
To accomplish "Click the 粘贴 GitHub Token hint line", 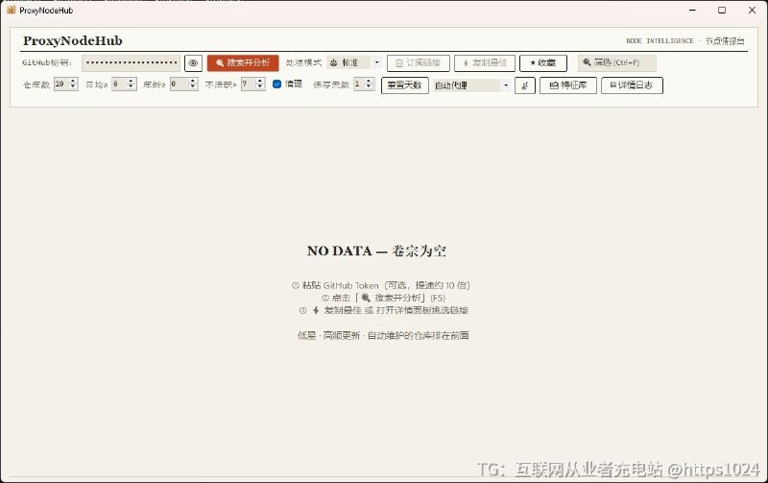I will pyautogui.click(x=380, y=285).
